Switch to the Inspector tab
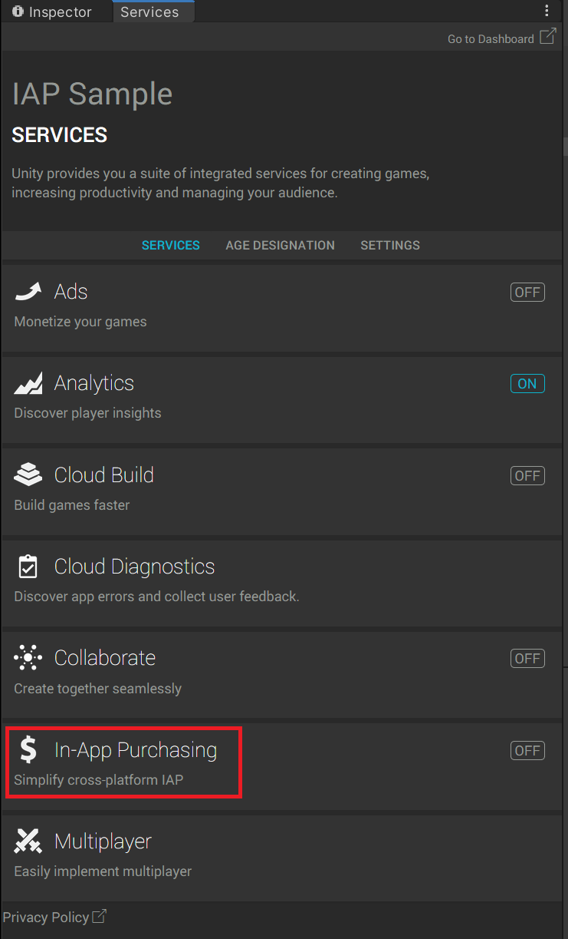This screenshot has height=939, width=568. (52, 12)
